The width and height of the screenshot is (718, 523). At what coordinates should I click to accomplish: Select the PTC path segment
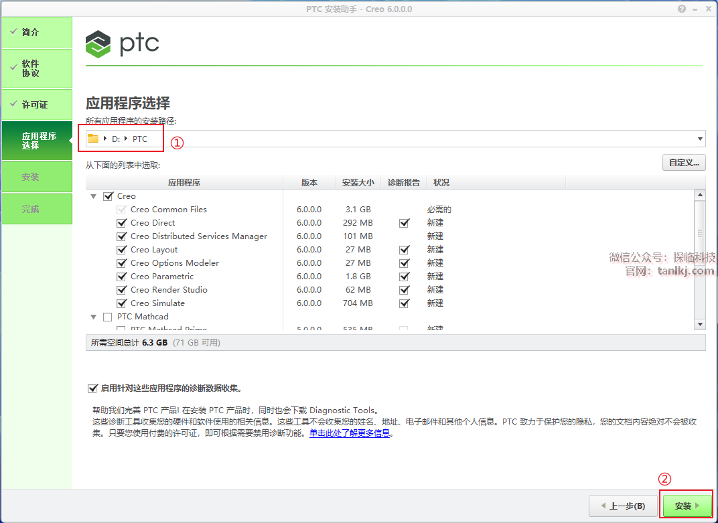click(140, 139)
